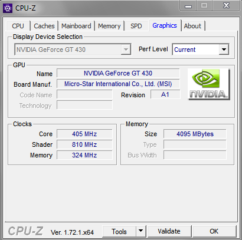
Task: Switch to the CPU tab
Action: click(x=18, y=26)
